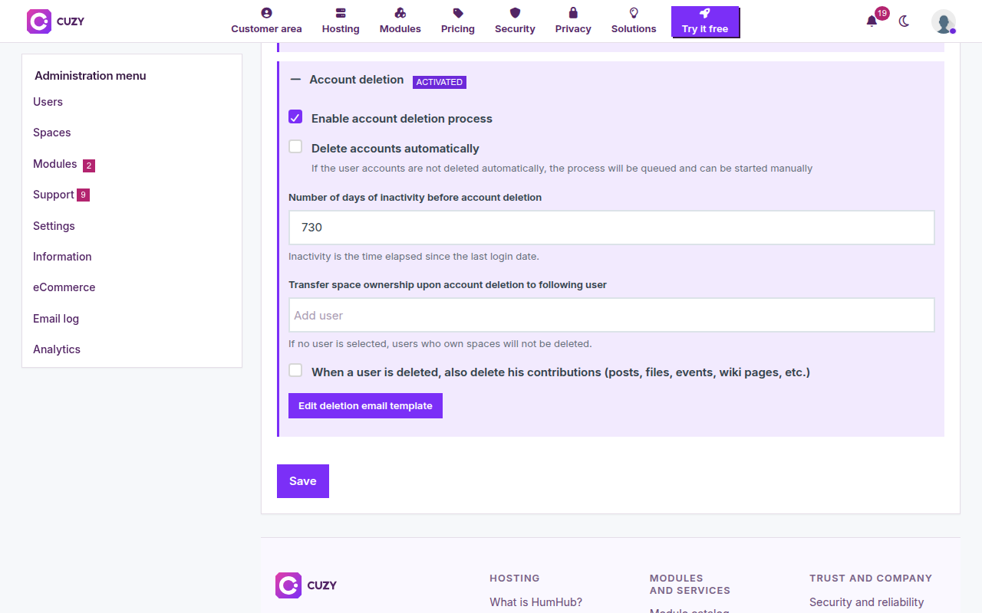This screenshot has width=982, height=613.
Task: Click the Modules count badge 2
Action: point(89,166)
